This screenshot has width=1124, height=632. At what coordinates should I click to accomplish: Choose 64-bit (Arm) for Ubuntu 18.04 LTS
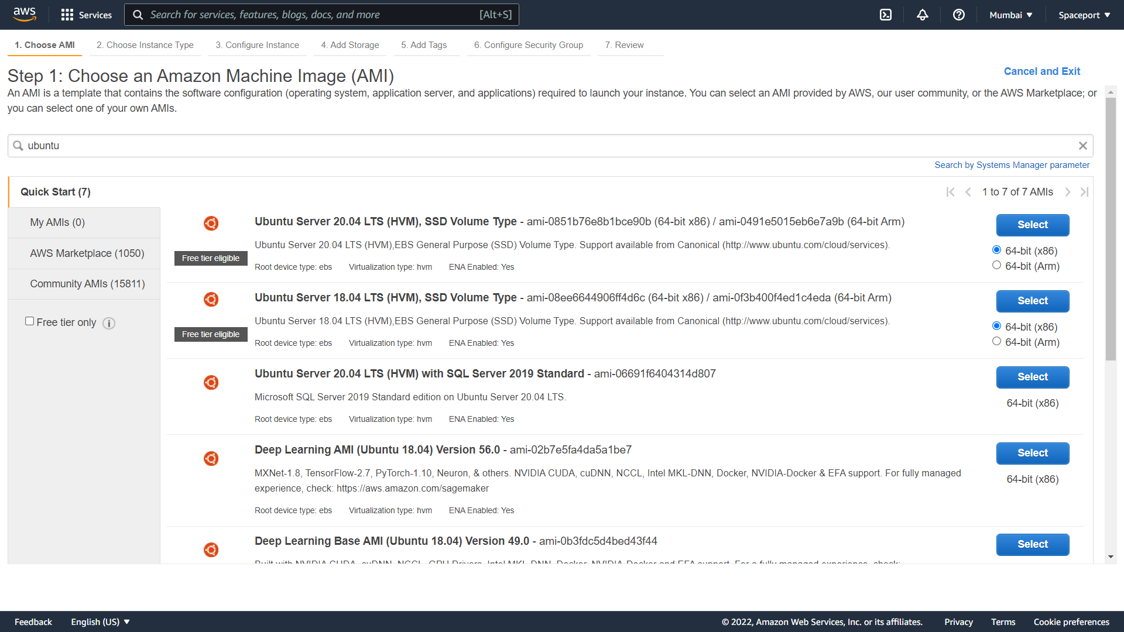pos(996,341)
